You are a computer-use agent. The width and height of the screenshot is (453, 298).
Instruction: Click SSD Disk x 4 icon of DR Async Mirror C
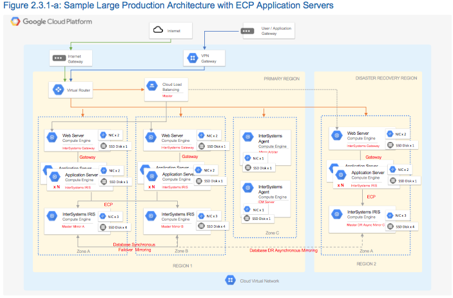[x=390, y=226]
